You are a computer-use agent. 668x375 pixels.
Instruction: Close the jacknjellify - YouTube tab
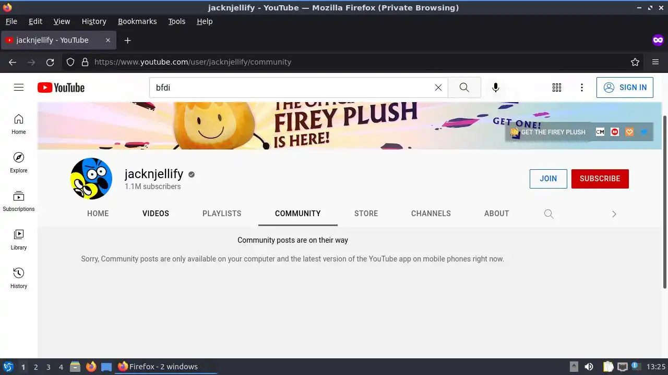[x=108, y=40]
